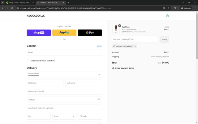Screen dimensions: 198x124
Task: Click the Discount code or gift card field
Action: pos(135,39)
